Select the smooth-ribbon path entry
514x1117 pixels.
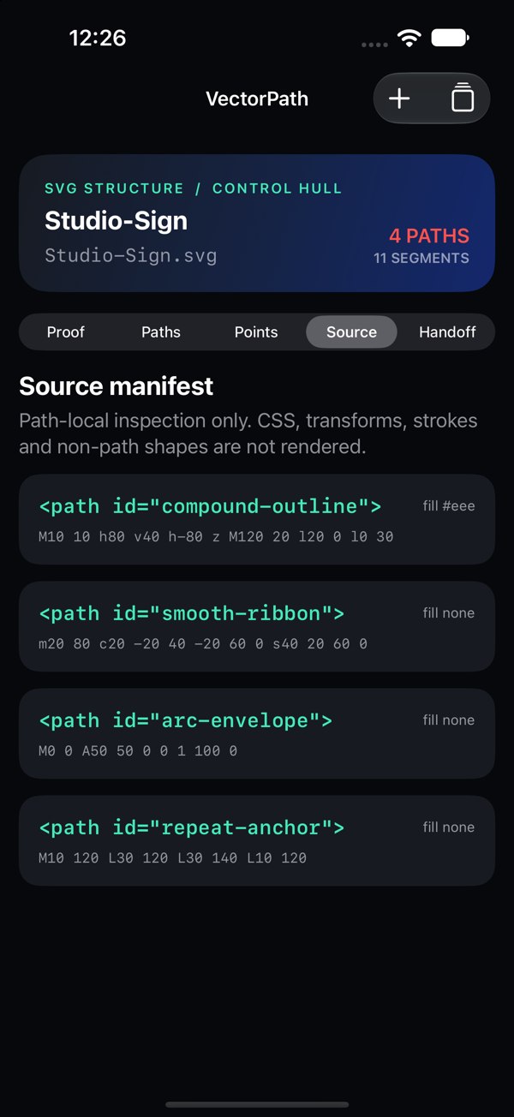pos(257,626)
